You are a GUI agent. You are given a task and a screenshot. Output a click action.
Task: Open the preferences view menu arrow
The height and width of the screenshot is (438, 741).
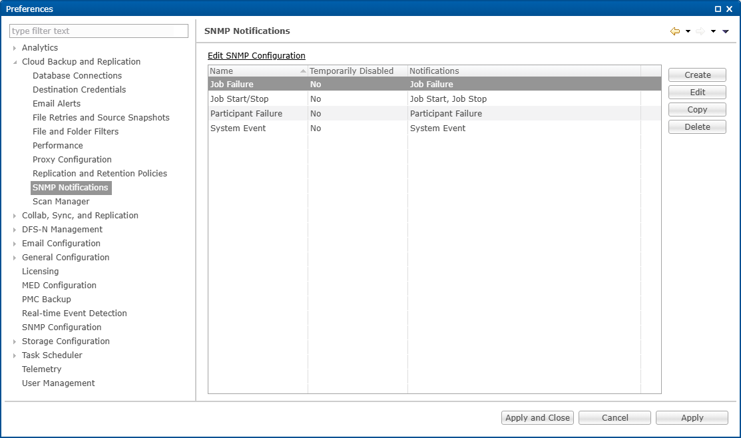[726, 31]
